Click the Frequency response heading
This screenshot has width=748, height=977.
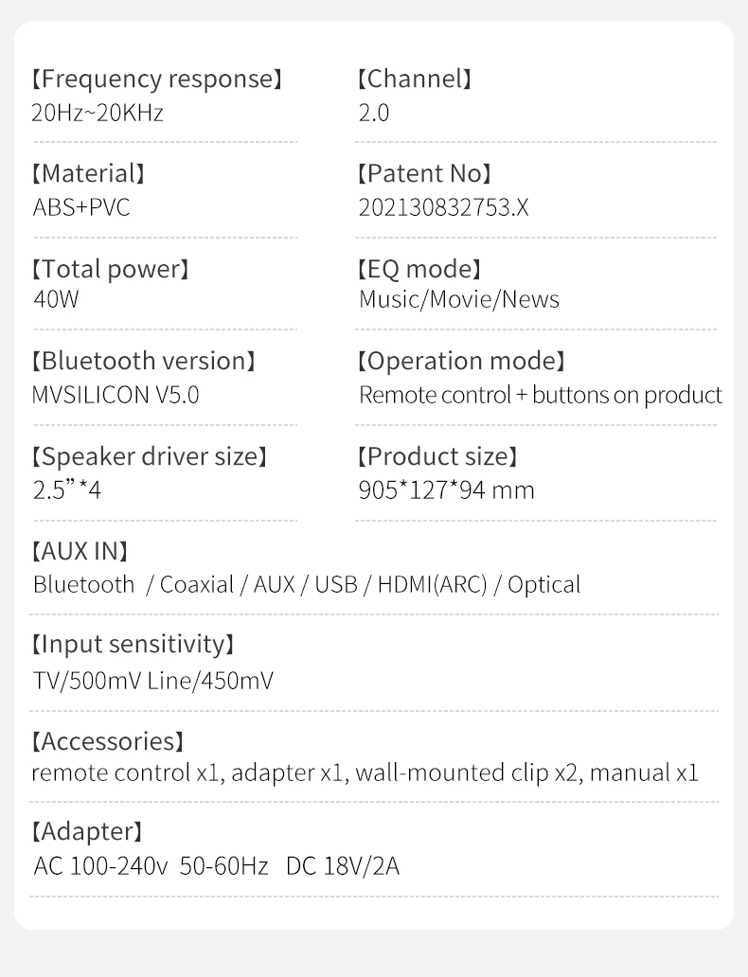click(x=156, y=80)
